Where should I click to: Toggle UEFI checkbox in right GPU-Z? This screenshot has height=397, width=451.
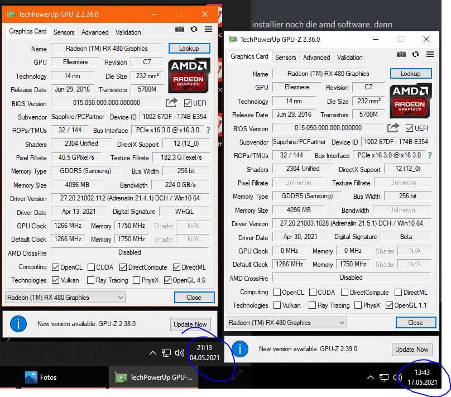click(409, 128)
